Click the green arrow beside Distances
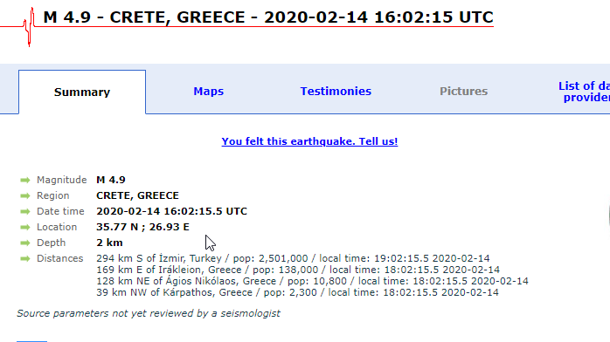 coord(25,258)
